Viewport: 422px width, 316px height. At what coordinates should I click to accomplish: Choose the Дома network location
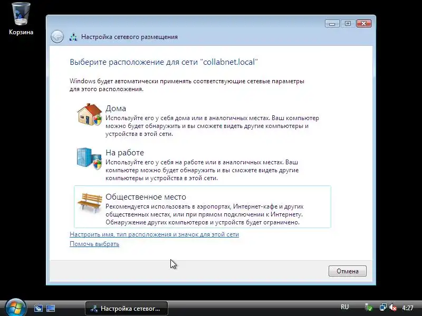point(203,121)
